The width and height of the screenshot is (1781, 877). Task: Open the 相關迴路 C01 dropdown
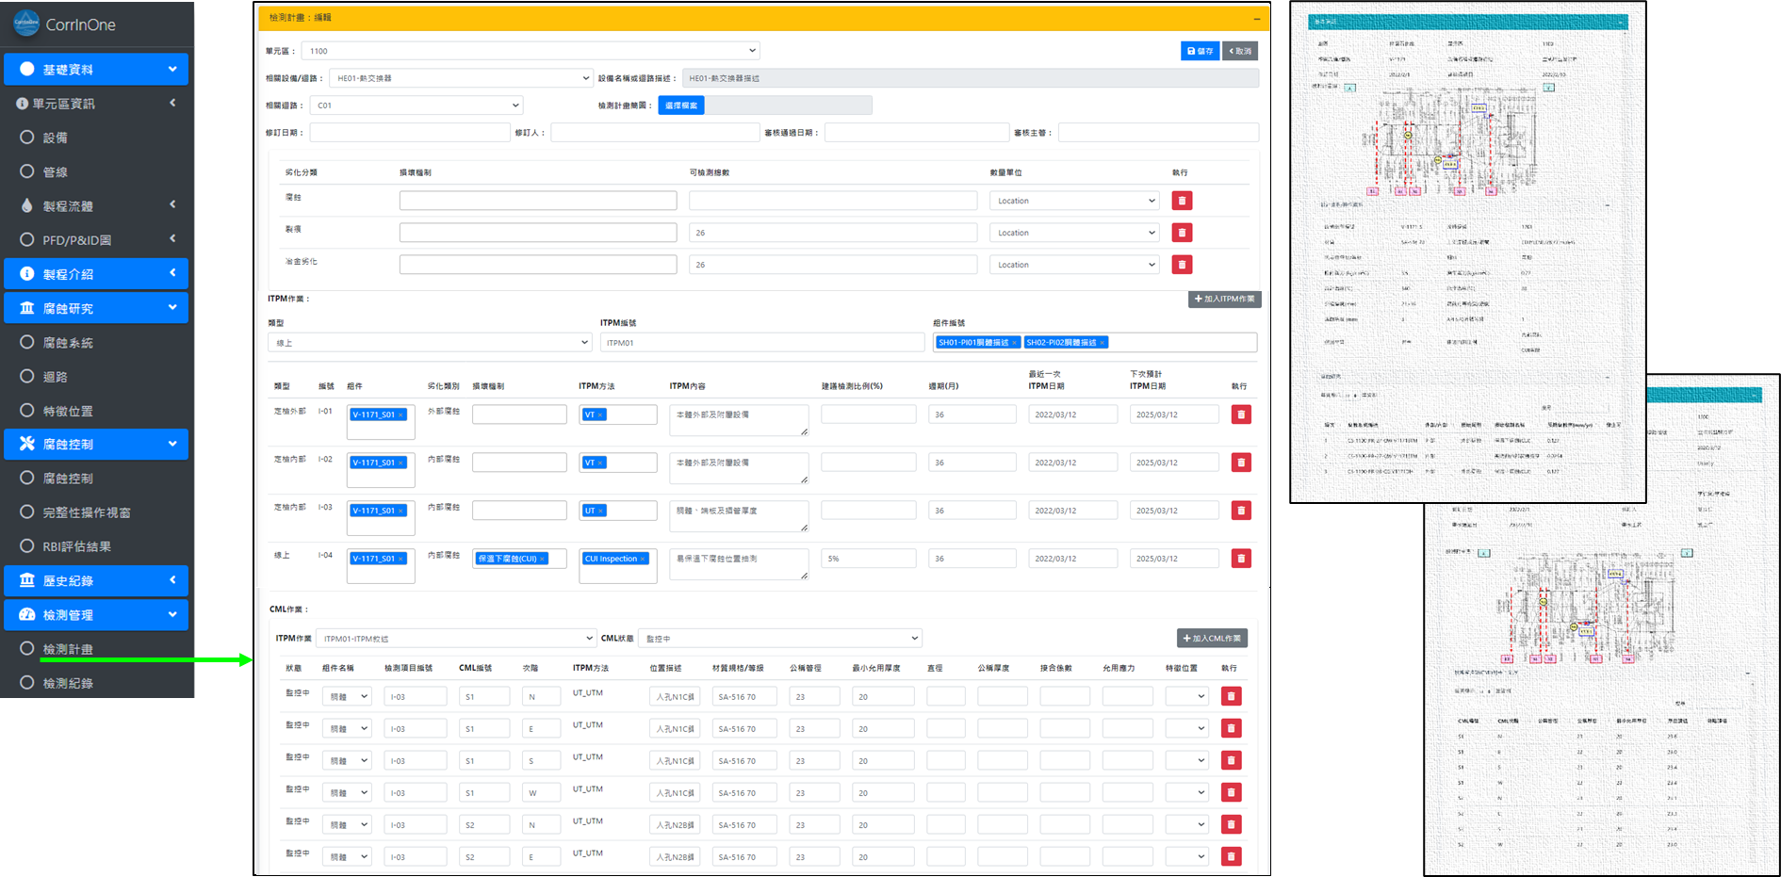[x=417, y=106]
